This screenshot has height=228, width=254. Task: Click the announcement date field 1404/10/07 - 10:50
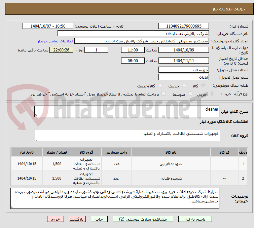coord(48,26)
